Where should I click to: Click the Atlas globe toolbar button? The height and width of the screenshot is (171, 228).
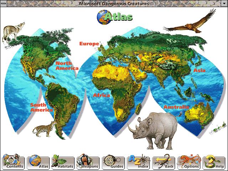pos(38,162)
